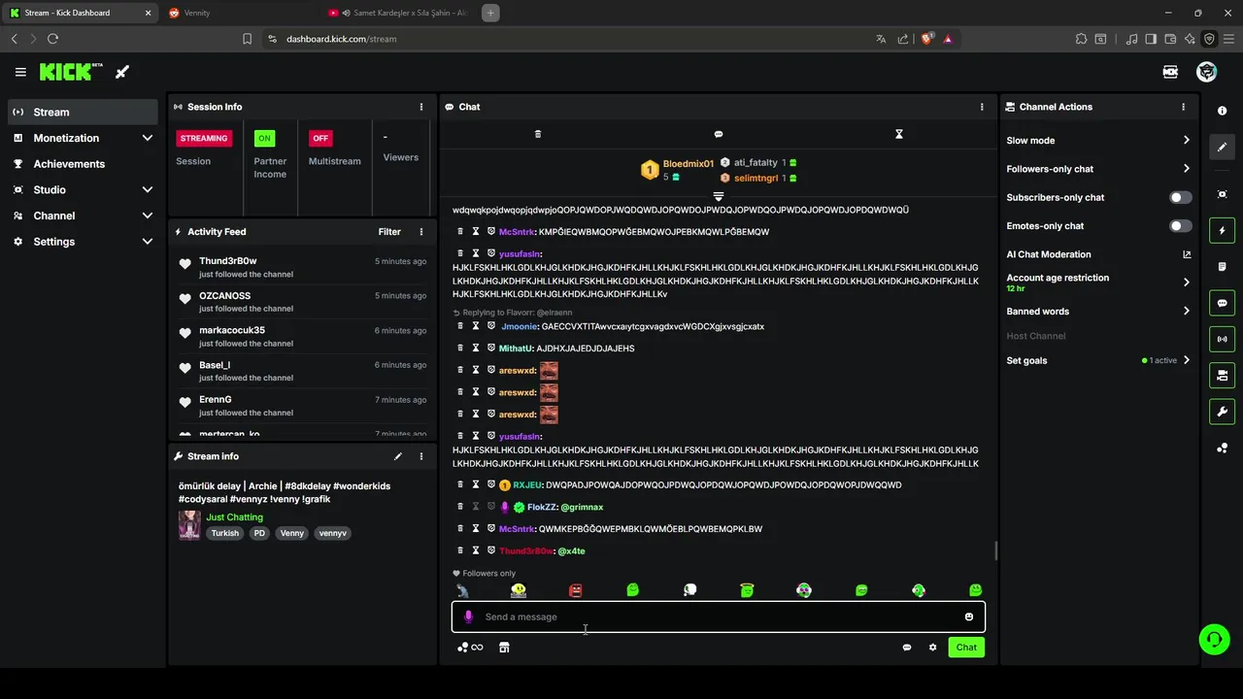The height and width of the screenshot is (699, 1243).
Task: Open Banned words settings
Action: [x=1098, y=312]
